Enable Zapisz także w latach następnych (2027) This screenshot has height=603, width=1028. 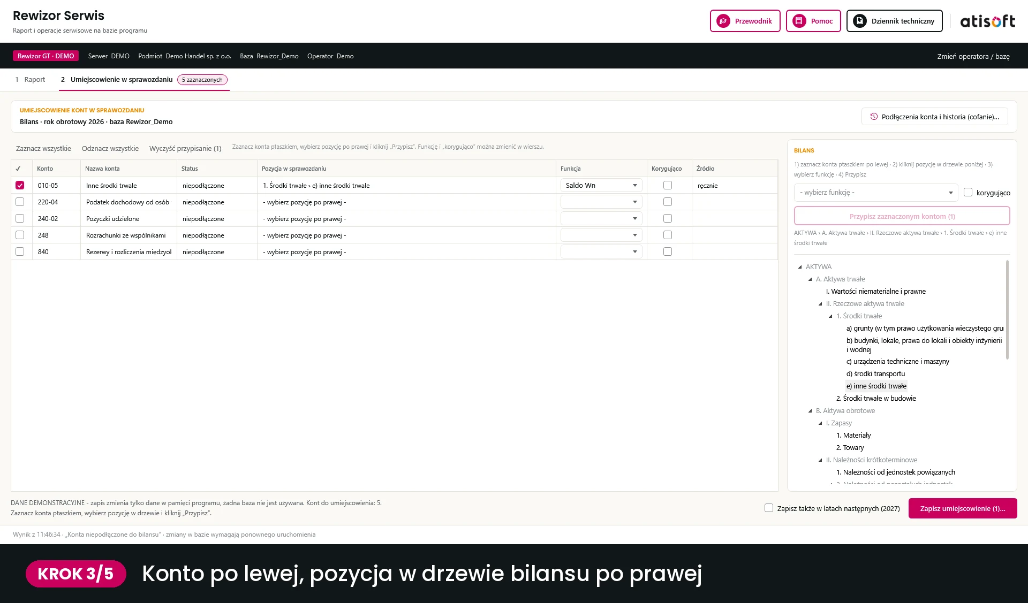(769, 508)
